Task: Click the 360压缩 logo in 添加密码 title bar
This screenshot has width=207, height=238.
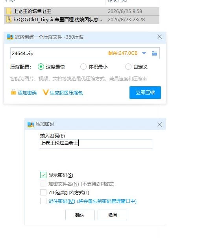Action: [31, 124]
